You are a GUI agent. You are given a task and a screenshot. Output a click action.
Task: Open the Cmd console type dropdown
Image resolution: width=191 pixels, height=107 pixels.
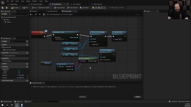pyautogui.click(x=28, y=101)
